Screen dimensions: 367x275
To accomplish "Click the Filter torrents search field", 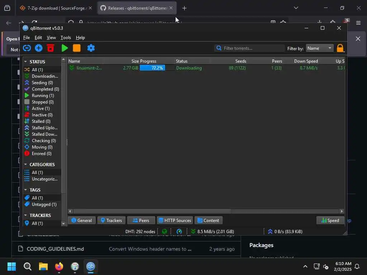I will (249, 48).
